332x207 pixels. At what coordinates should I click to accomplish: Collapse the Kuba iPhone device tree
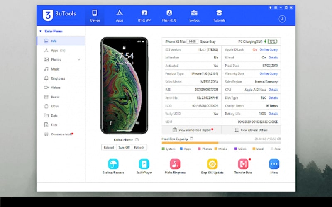(x=41, y=31)
